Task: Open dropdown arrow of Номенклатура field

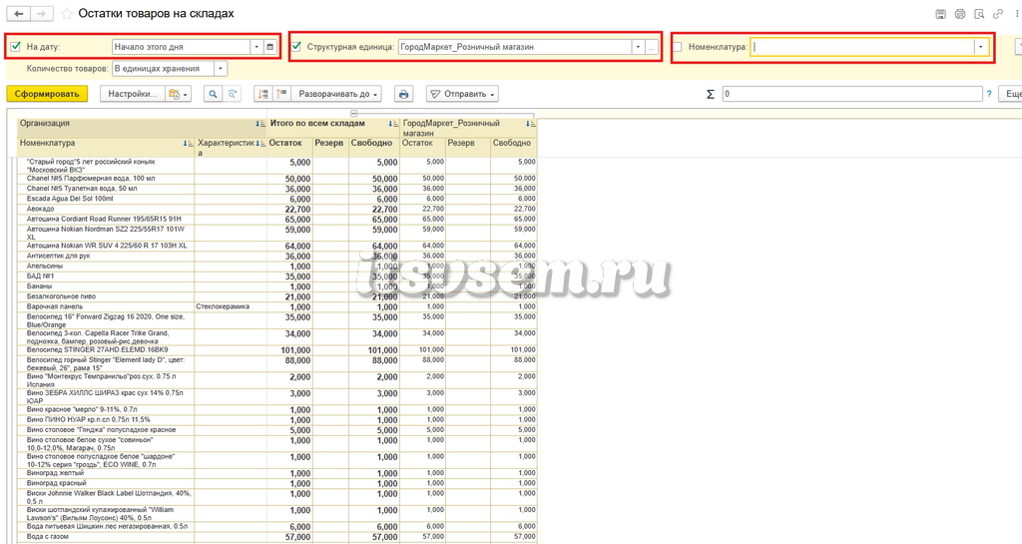Action: coord(981,47)
